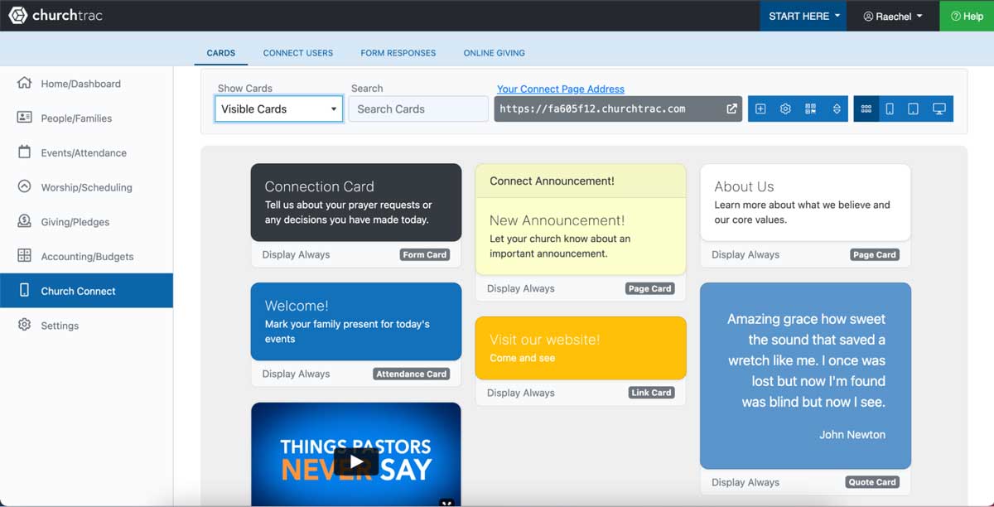The width and height of the screenshot is (994, 507).
Task: Add a new card using the plus icon
Action: pos(760,109)
